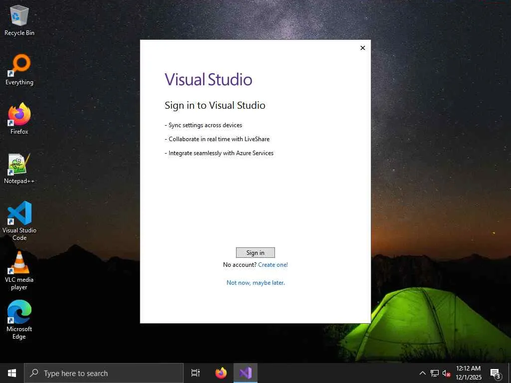
Task: Click the Integrate seamlessly with Azure Services text
Action: 221,153
